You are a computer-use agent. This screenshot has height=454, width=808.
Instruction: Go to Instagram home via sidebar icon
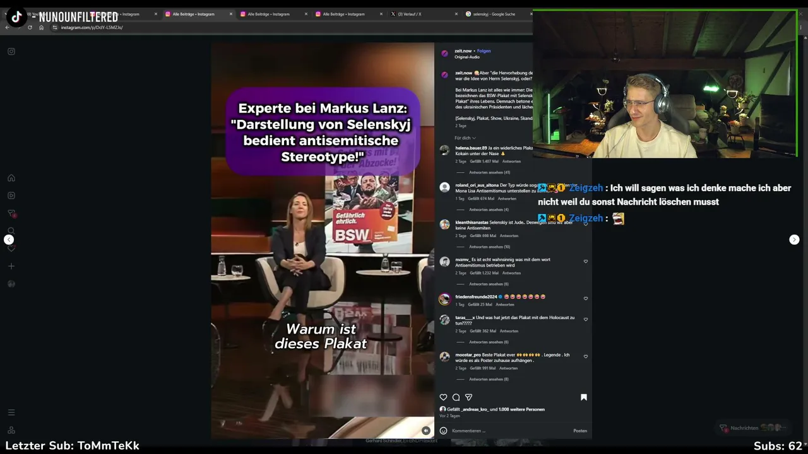11,178
